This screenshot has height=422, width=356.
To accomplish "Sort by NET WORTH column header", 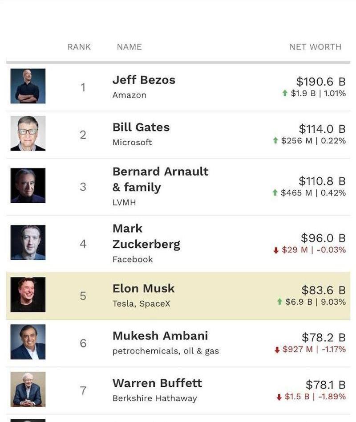I will (315, 47).
